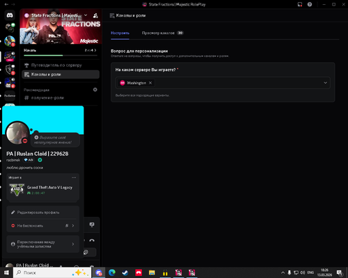The width and height of the screenshot is (348, 278).
Task: Expand the server selection dropdown arrow
Action: click(325, 83)
